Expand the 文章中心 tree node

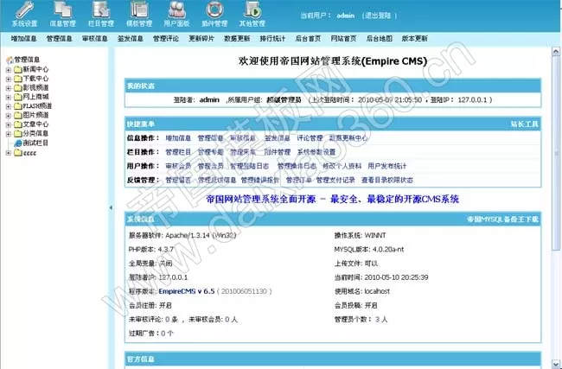[9, 124]
